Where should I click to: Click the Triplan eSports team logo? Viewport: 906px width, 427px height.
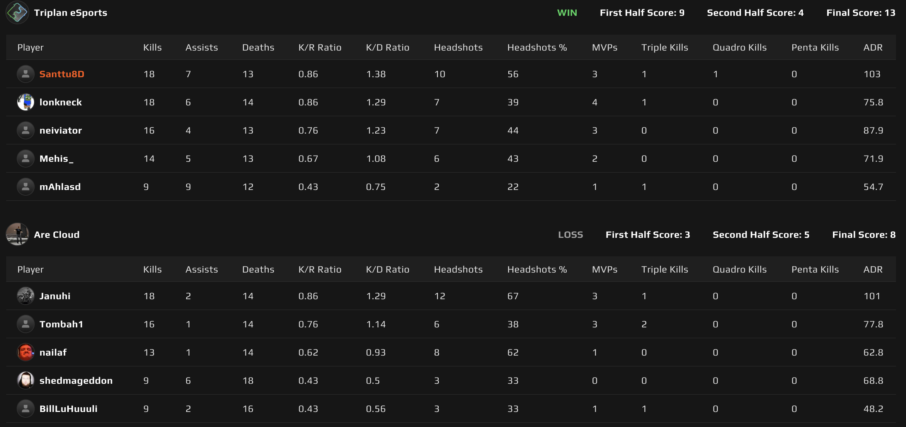[x=17, y=12]
